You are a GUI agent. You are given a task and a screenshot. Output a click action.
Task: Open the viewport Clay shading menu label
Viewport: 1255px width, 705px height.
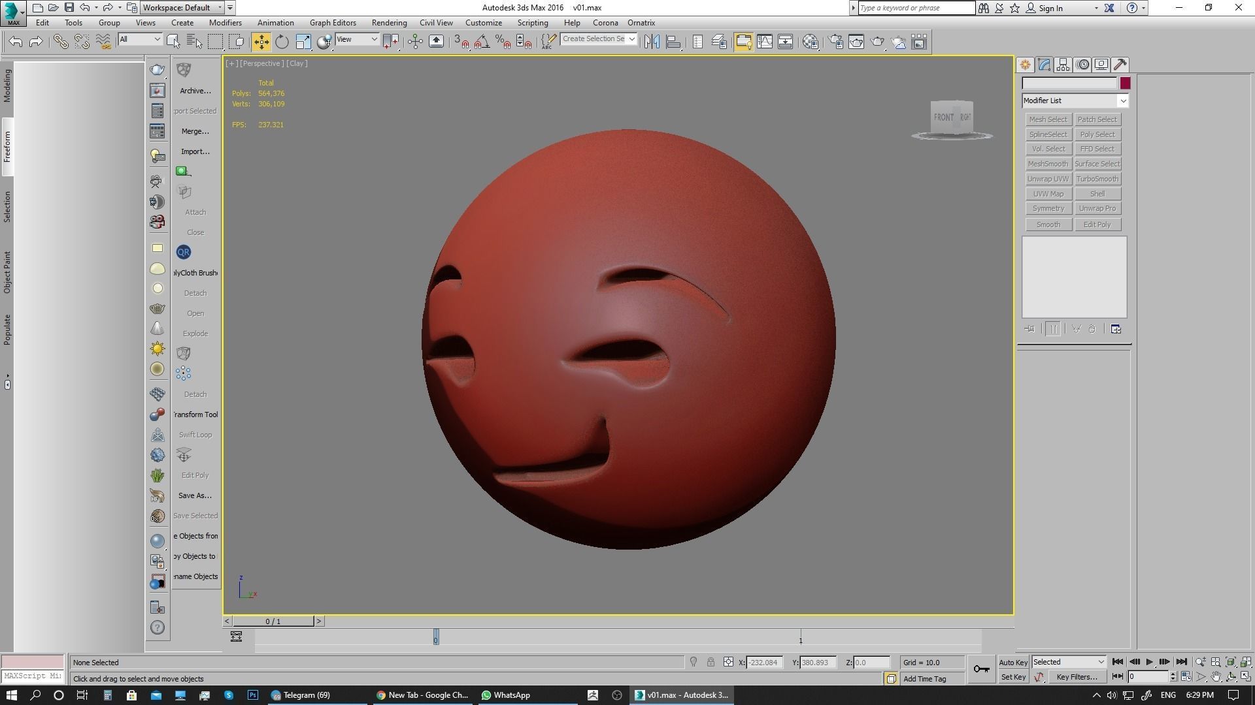pos(297,63)
